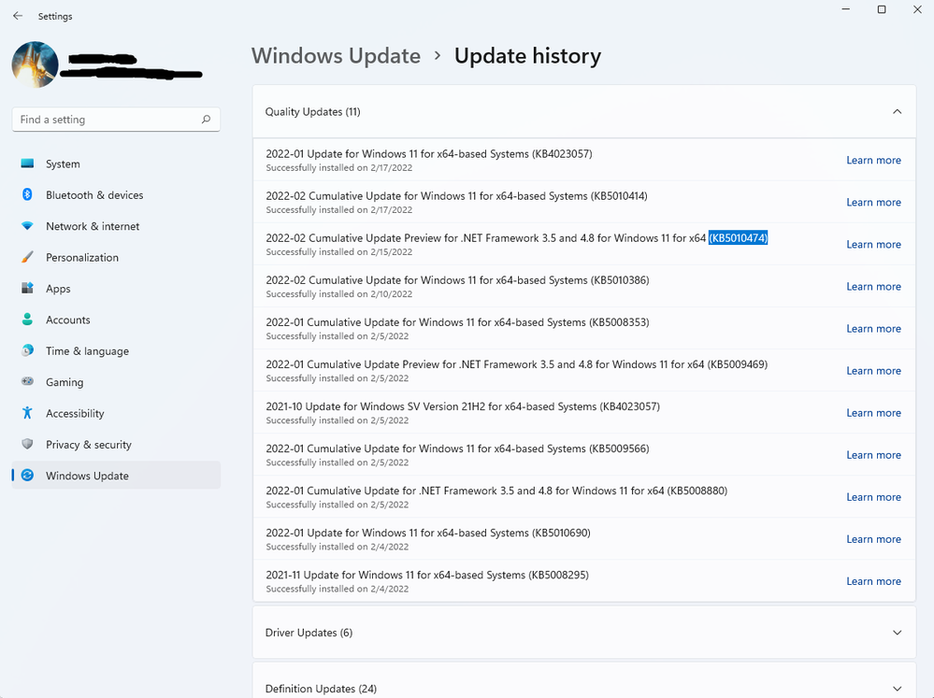Expand the Driver Updates section
934x698 pixels.
897,633
